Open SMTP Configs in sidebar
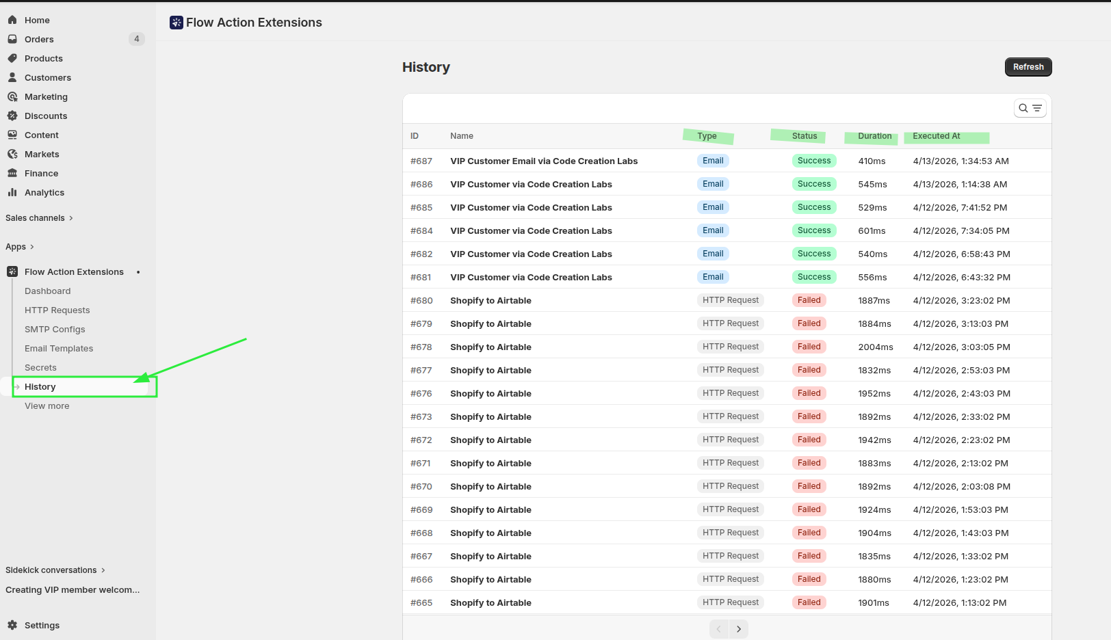This screenshot has height=640, width=1111. (55, 329)
